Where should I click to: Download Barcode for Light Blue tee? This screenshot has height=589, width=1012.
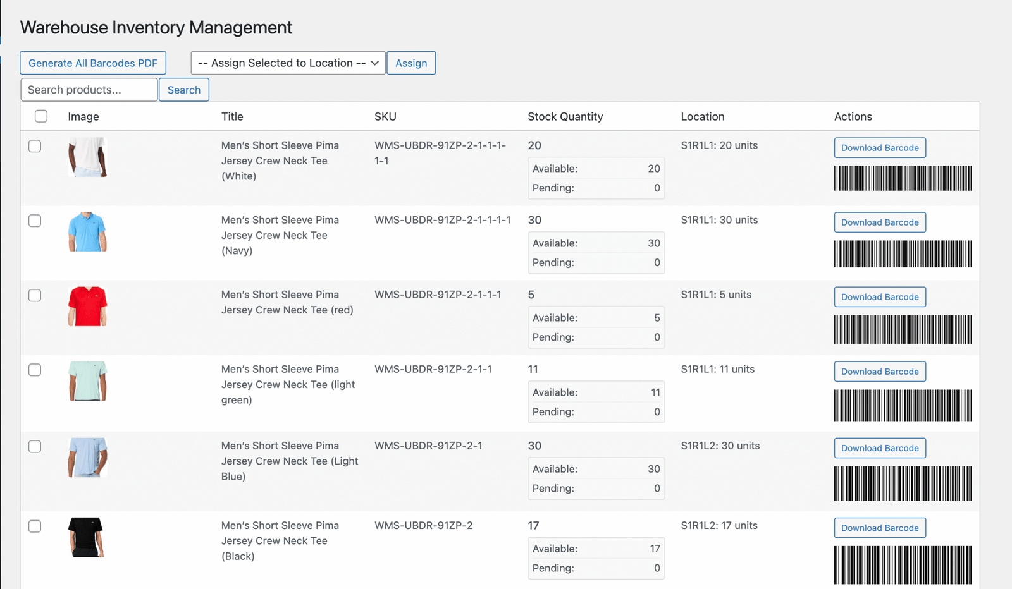(x=880, y=448)
